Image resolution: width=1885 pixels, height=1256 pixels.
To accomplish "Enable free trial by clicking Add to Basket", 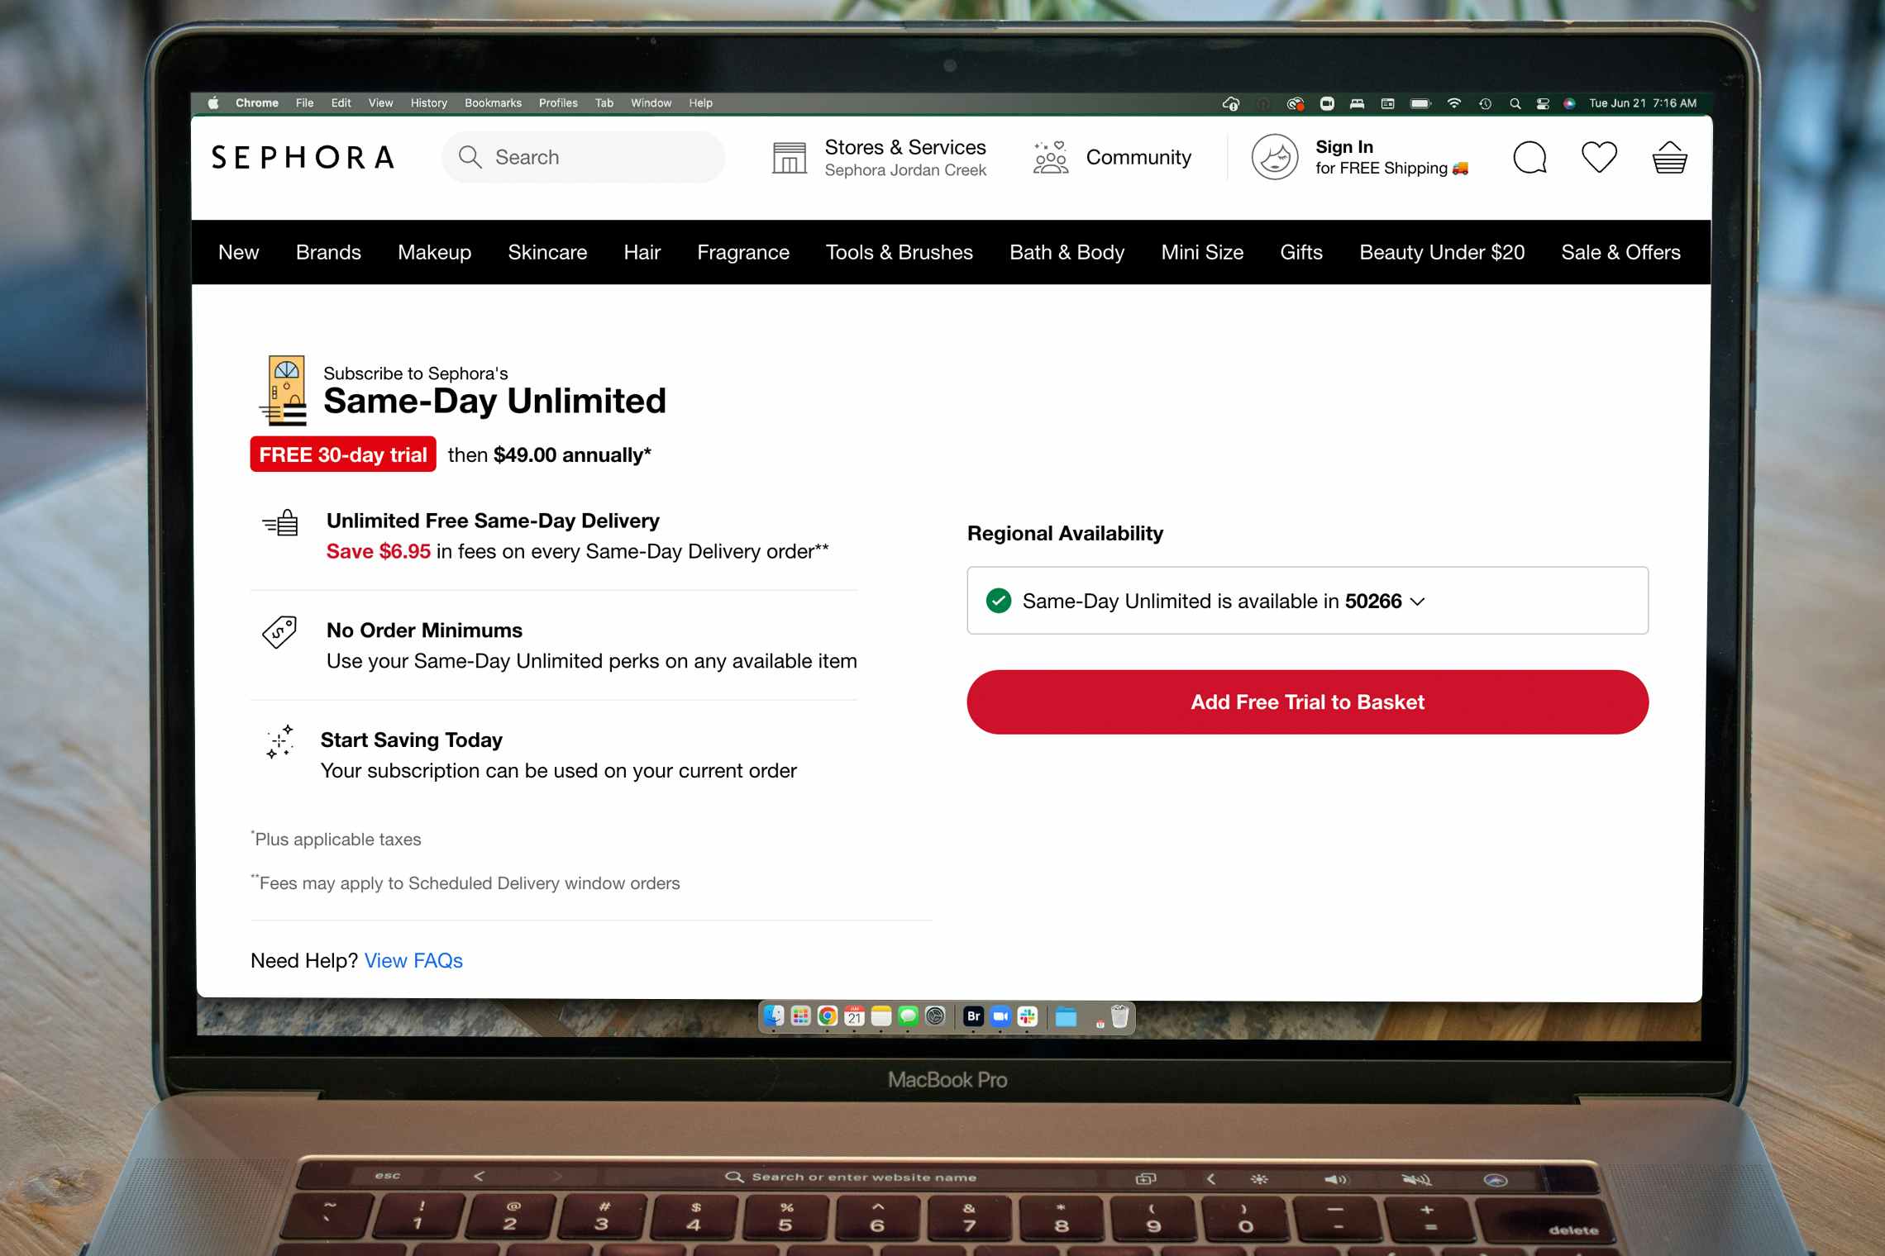I will (1307, 701).
